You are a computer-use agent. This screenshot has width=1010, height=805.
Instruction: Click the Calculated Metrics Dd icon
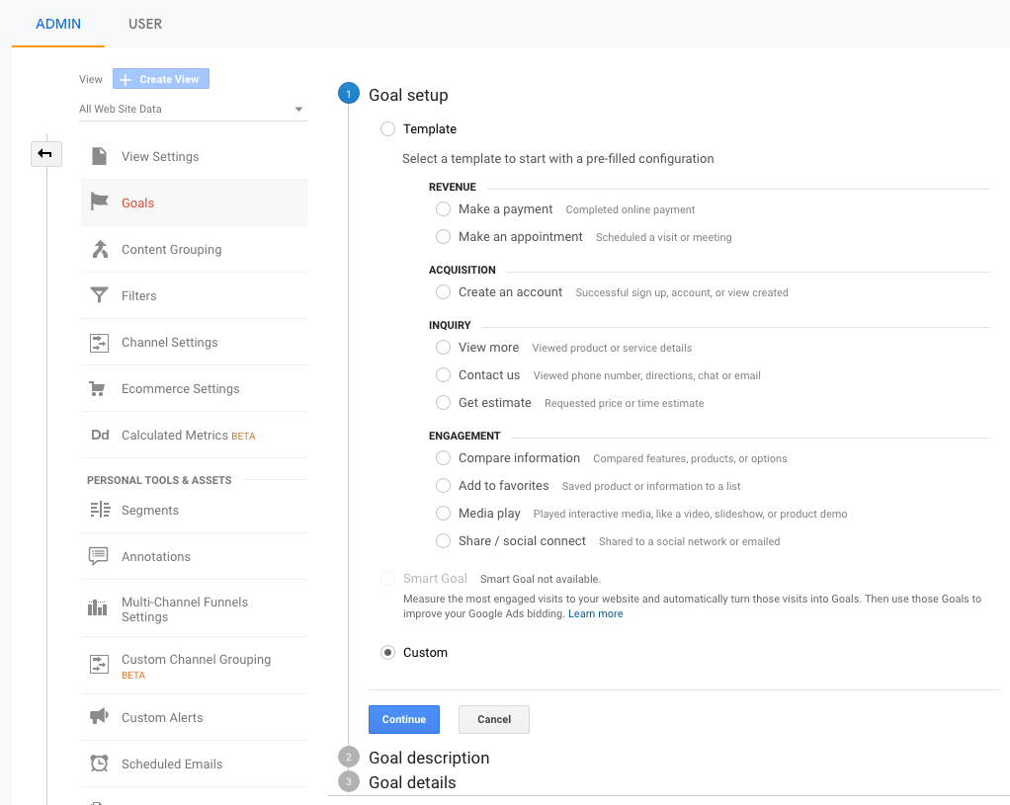(x=100, y=436)
